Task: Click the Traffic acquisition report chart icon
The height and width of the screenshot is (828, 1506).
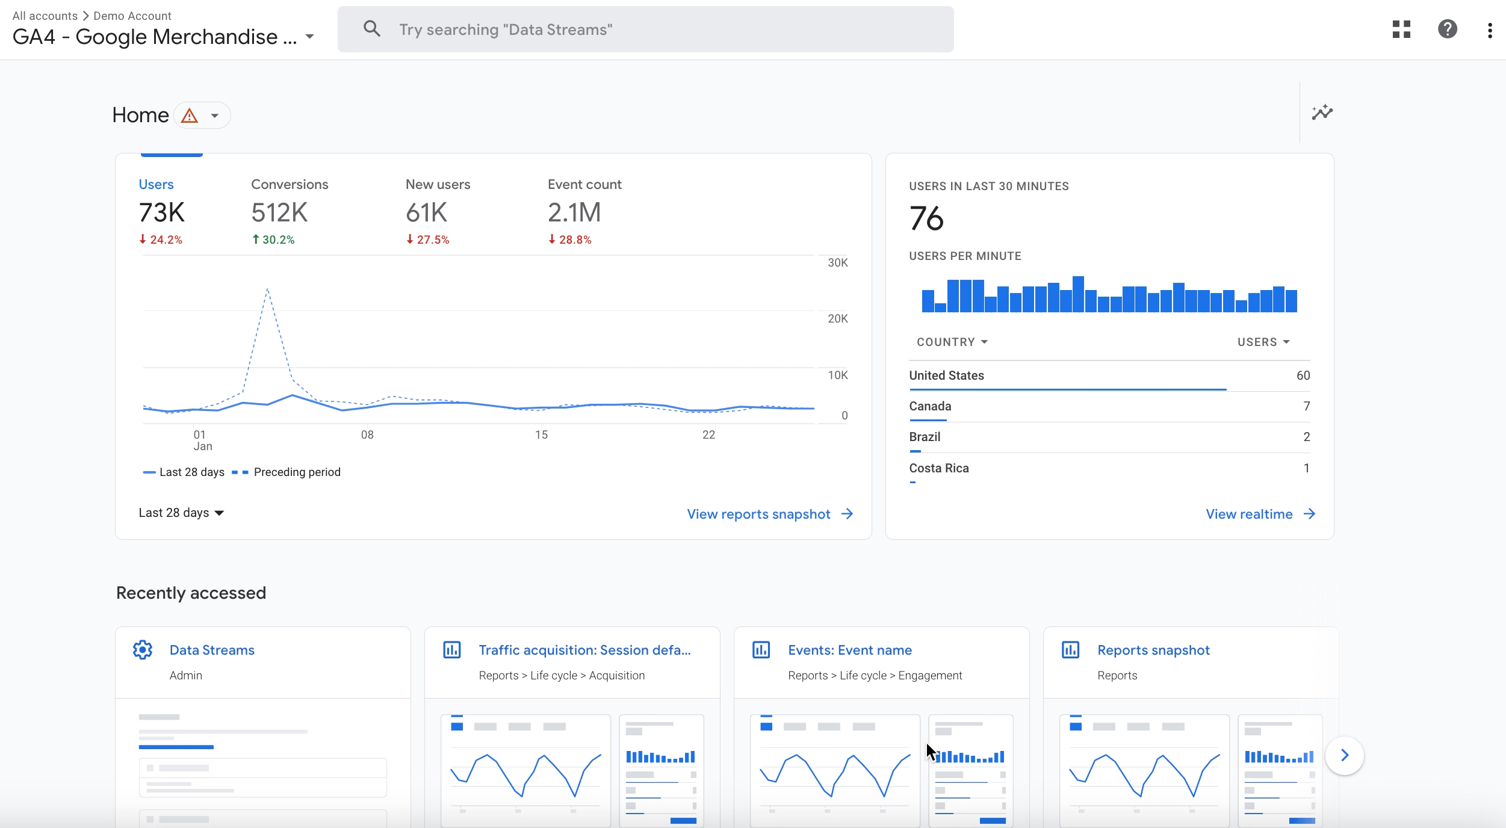Action: point(452,650)
